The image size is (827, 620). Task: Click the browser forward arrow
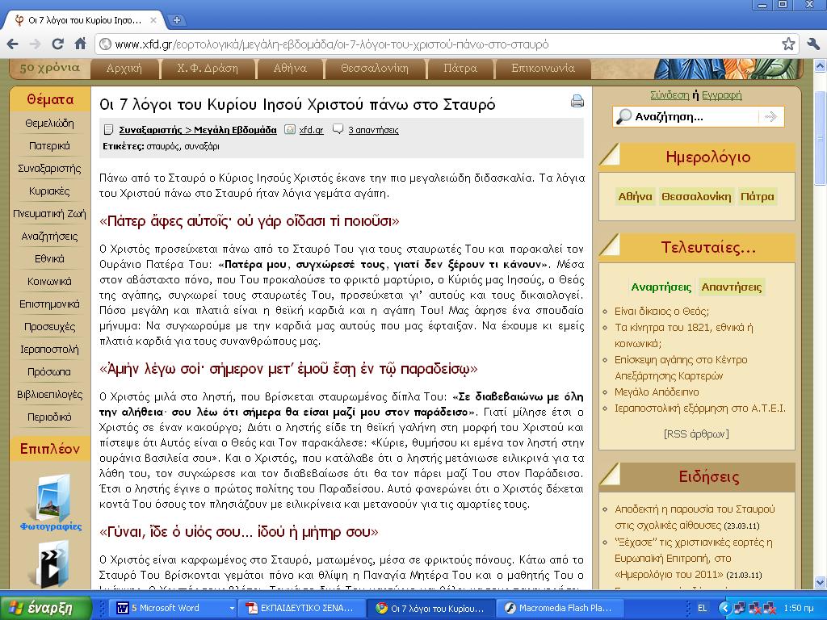tap(35, 44)
